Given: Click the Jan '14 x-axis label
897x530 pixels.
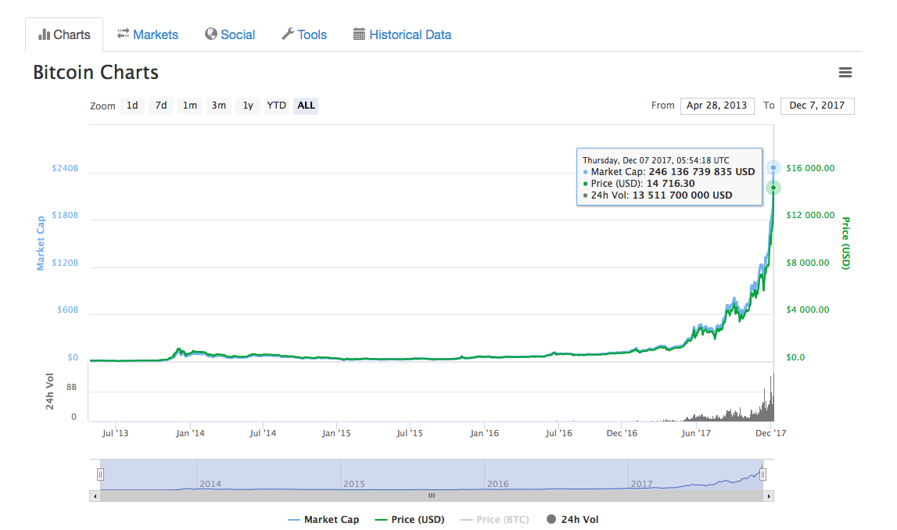Looking at the screenshot, I should click(x=190, y=433).
